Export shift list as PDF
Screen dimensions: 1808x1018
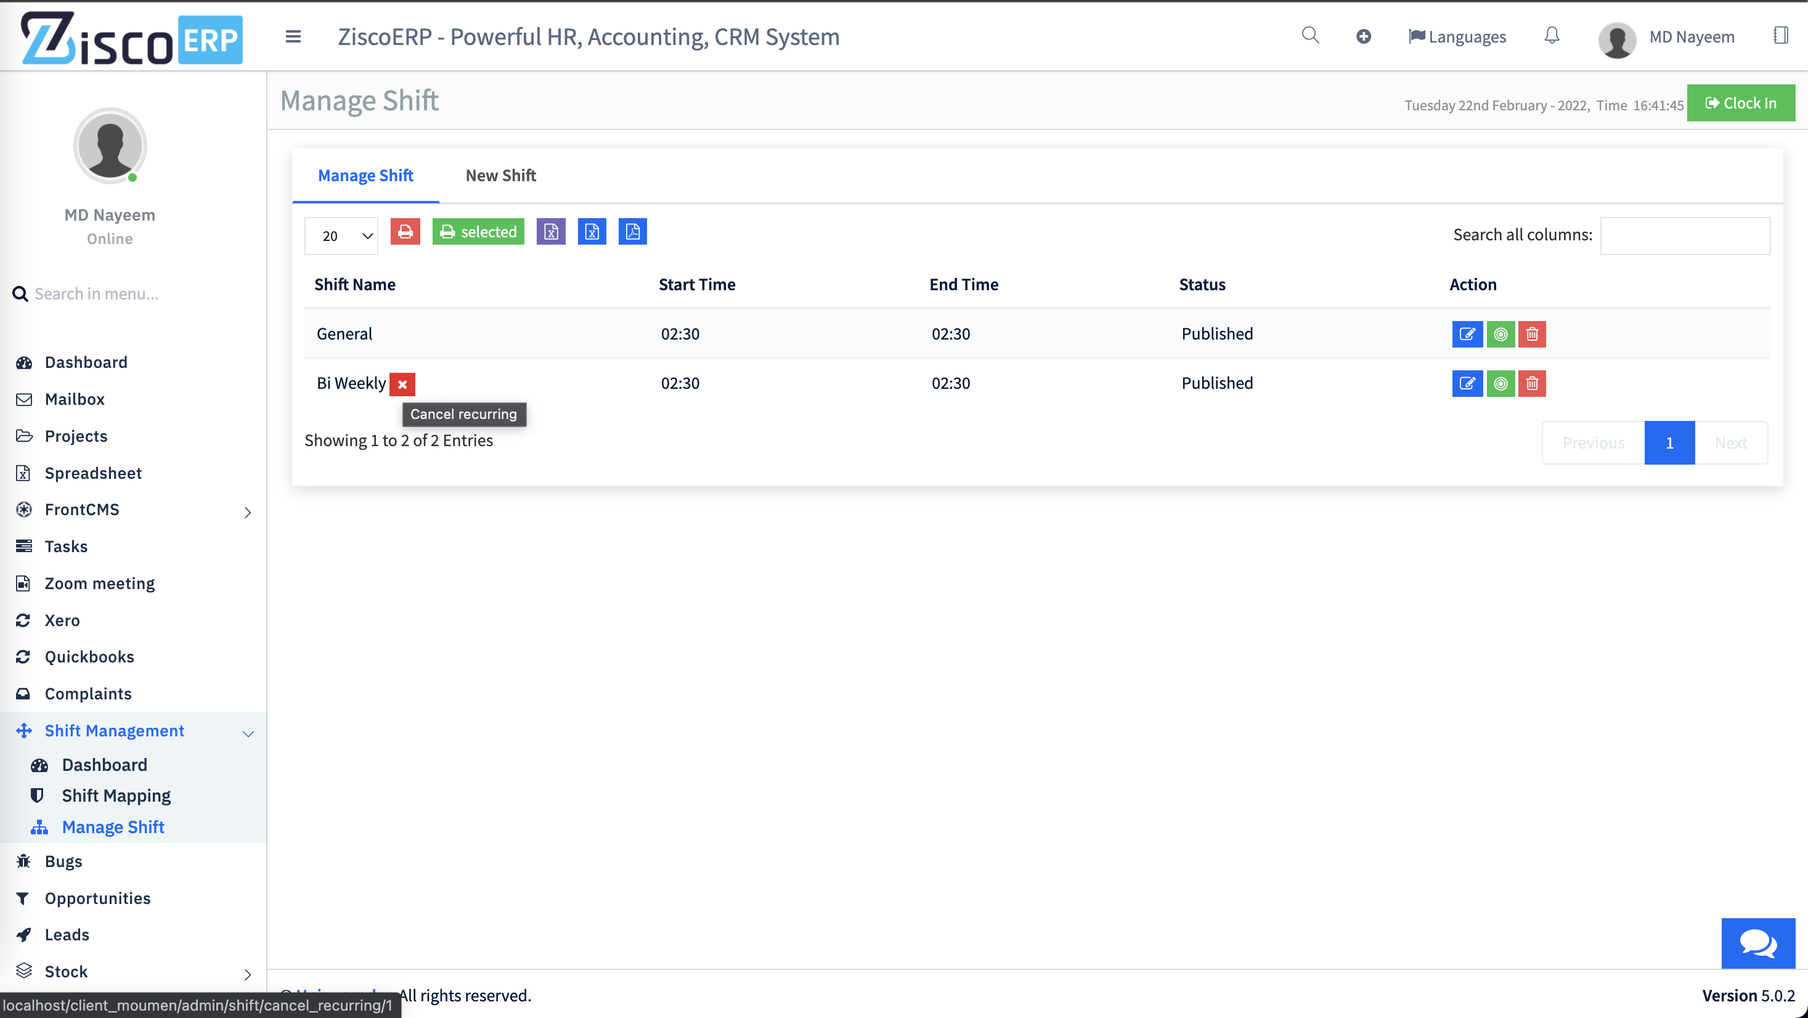pos(632,231)
